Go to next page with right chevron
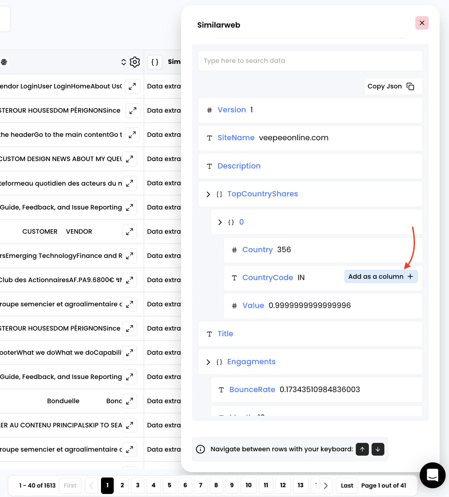 pyautogui.click(x=325, y=486)
